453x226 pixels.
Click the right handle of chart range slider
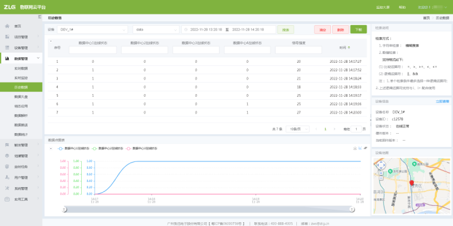coord(352,210)
